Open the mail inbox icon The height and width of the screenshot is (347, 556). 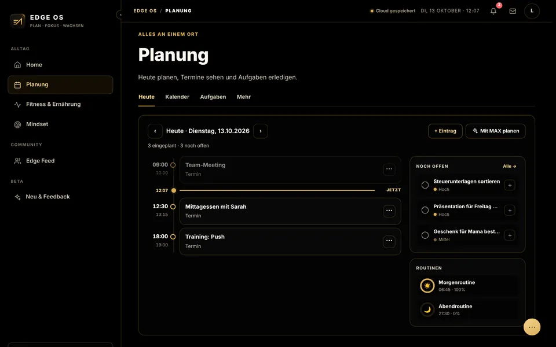513,11
